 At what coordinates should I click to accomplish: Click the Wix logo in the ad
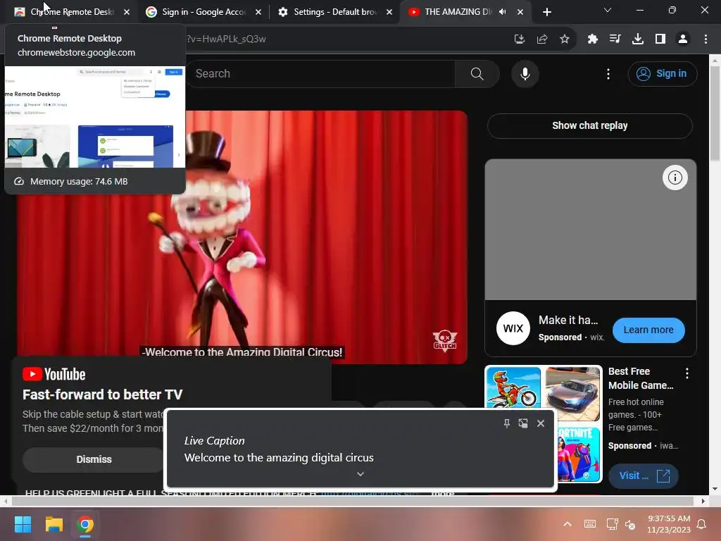[x=513, y=328]
